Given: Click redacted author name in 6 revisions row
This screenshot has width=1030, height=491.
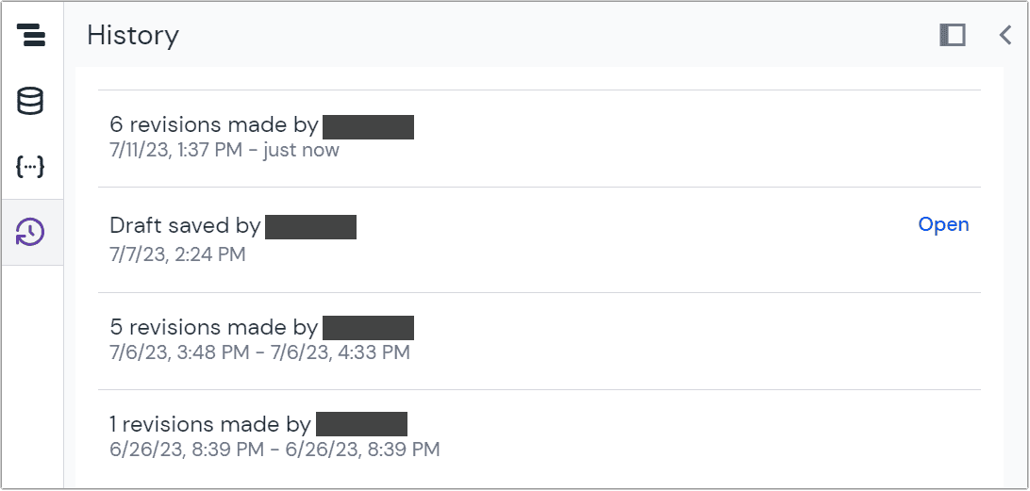Looking at the screenshot, I should (x=368, y=126).
